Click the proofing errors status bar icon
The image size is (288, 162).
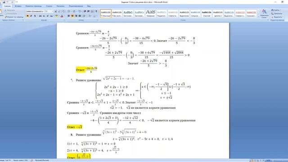[x=31, y=160]
